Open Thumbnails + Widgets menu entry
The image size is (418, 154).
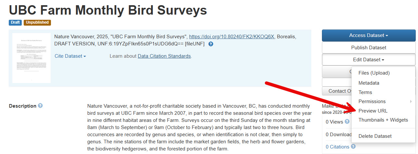[x=383, y=120]
